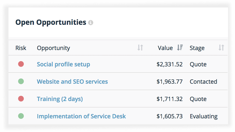Click the info icon beside Open Opportunities
The image size is (235, 132).
[x=91, y=23]
